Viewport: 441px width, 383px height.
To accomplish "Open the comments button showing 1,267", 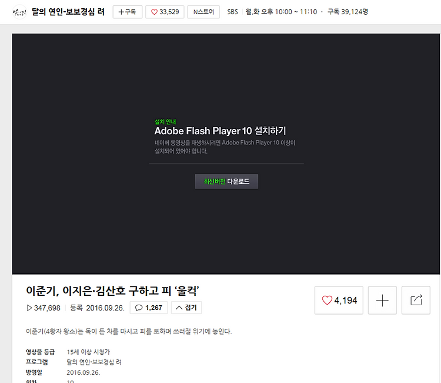I will (149, 308).
